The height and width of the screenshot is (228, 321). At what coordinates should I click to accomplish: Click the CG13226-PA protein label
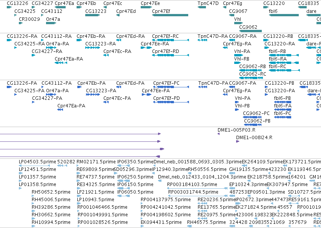click(x=22, y=83)
